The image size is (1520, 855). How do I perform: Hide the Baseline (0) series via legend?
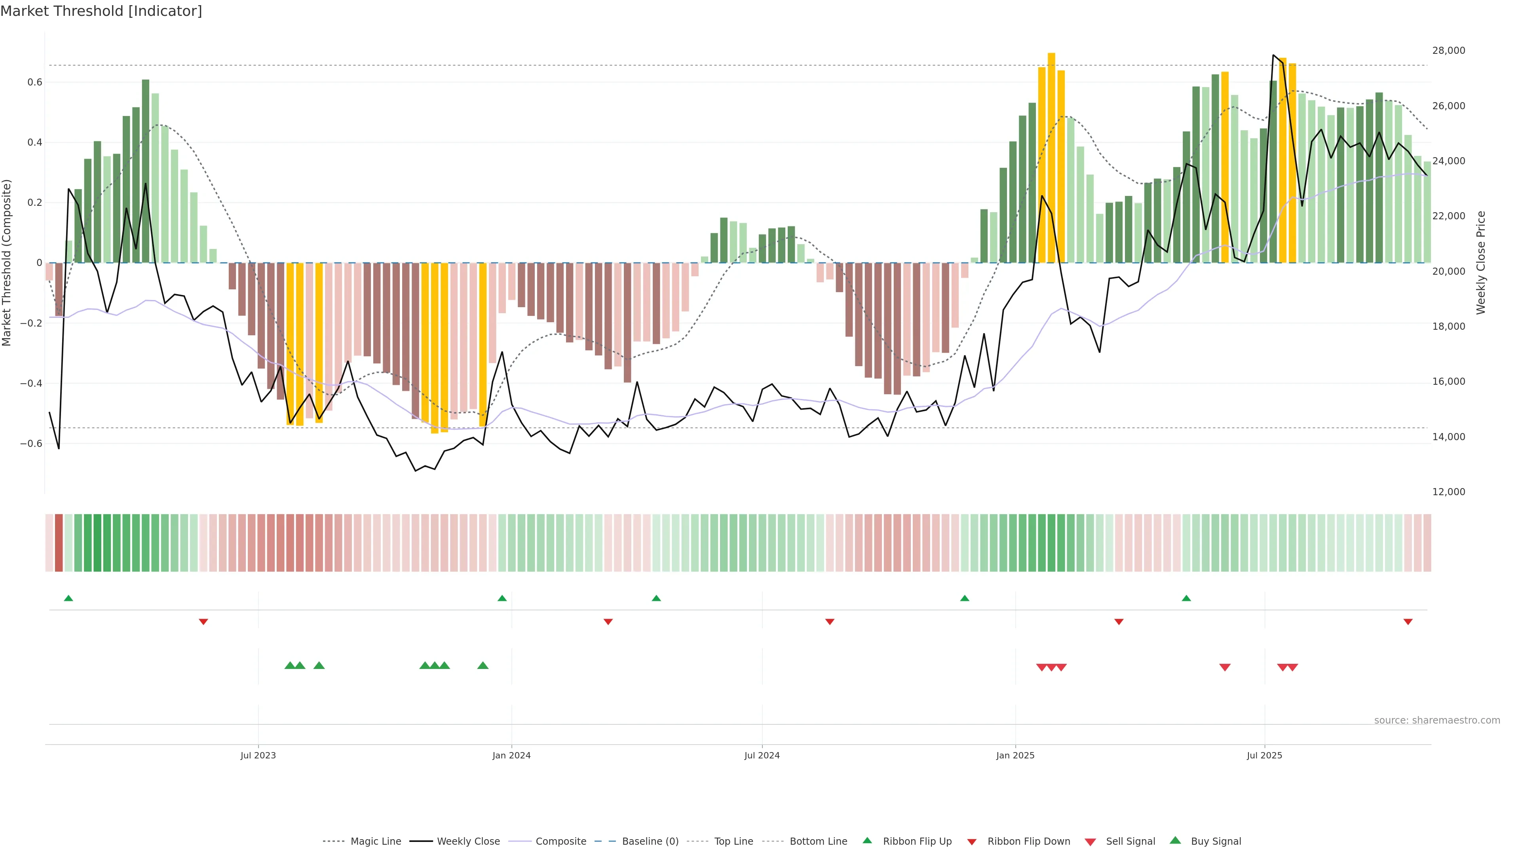tap(650, 842)
